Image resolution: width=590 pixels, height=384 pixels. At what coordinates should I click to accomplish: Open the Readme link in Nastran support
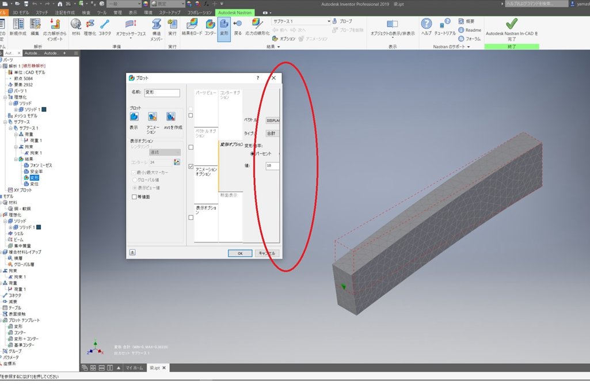470,30
